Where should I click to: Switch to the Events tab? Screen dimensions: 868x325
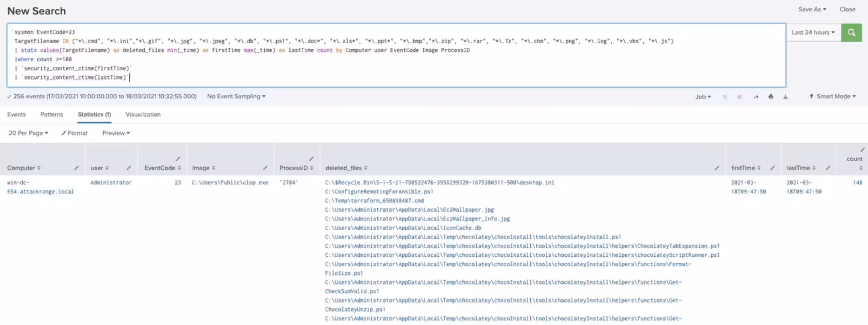click(17, 115)
